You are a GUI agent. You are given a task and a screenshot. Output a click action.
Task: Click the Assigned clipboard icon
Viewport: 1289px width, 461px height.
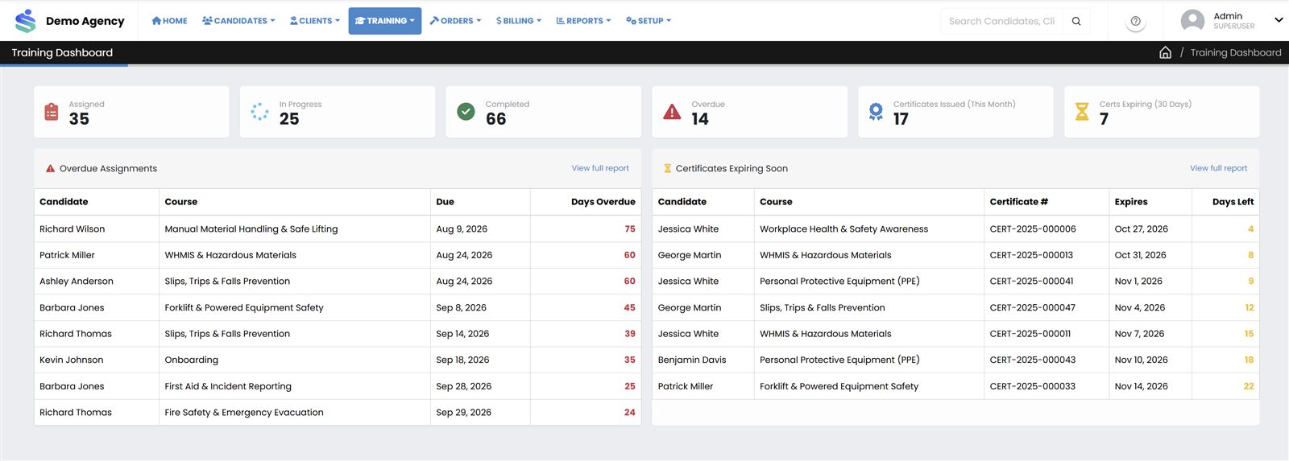click(52, 112)
